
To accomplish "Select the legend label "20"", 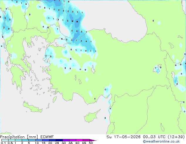I will pos(50,143).
